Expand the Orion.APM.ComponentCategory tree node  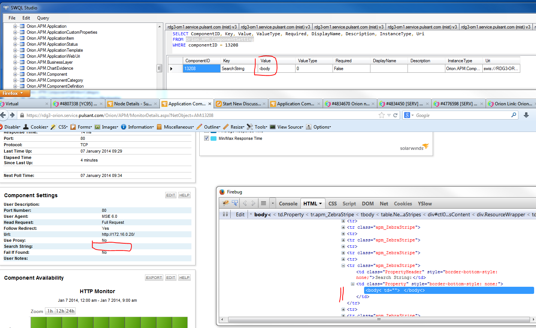[x=15, y=80]
